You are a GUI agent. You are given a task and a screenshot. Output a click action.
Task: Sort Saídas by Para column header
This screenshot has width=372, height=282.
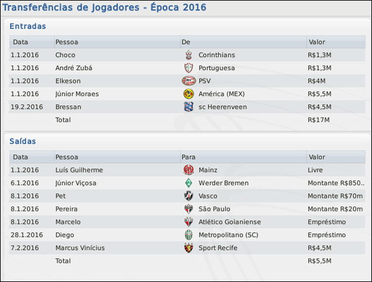(x=188, y=157)
